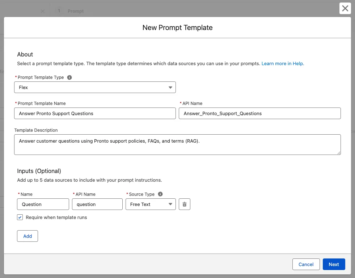Expand the Source Type dropdown showing Free Text

coord(151,204)
